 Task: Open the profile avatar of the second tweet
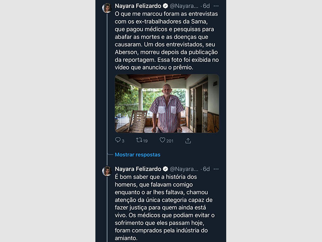[107, 171]
